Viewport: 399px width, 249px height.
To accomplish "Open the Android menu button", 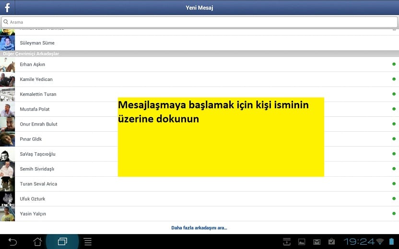I will [x=88, y=242].
